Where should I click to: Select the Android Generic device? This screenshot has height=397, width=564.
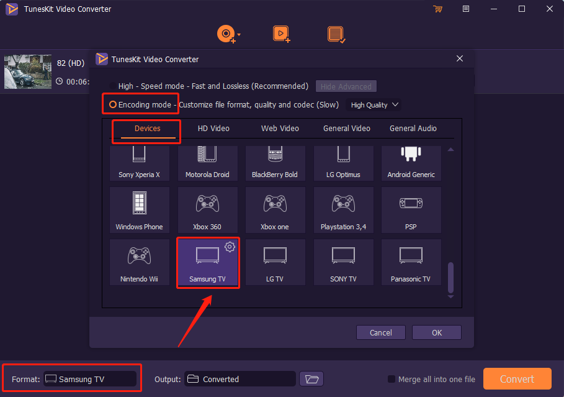point(411,163)
